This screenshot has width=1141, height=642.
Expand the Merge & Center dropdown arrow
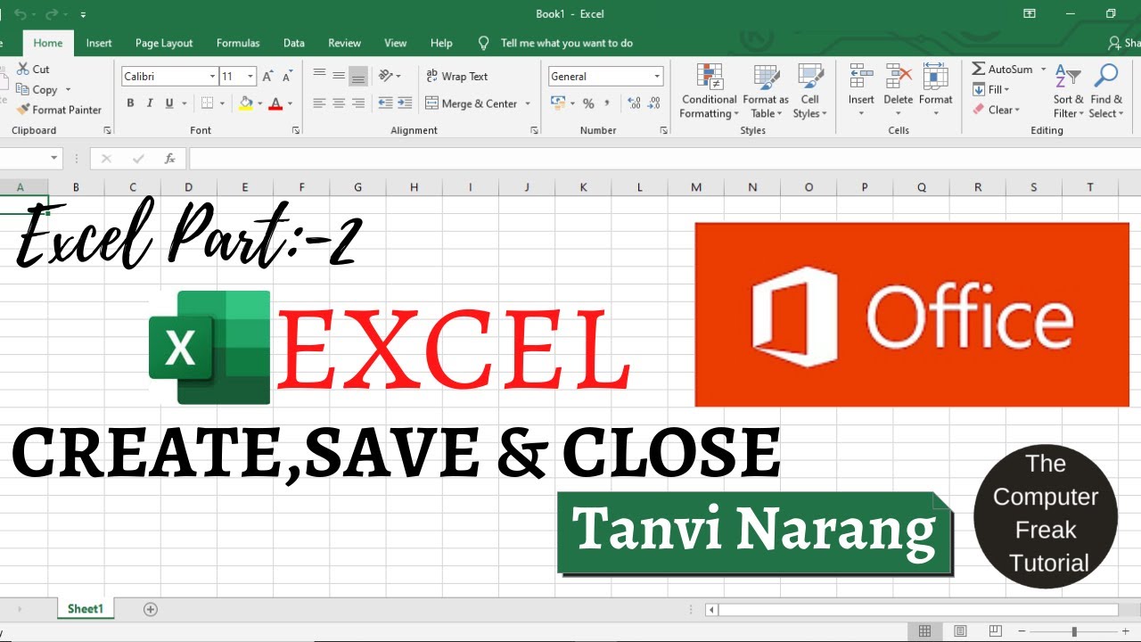(528, 103)
